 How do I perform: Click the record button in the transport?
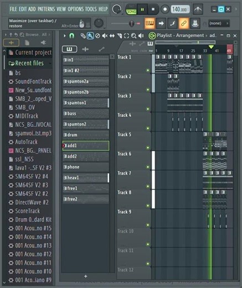point(165,9)
